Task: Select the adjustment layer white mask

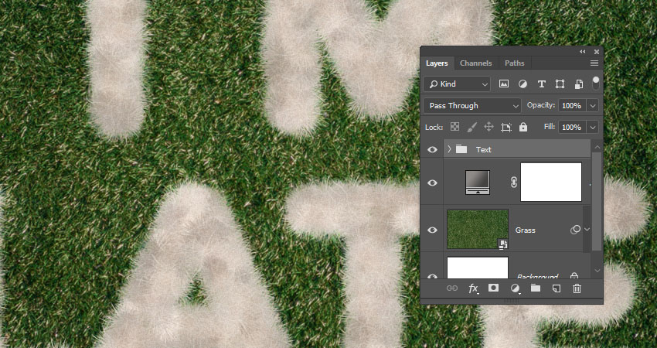Action: pos(551,182)
